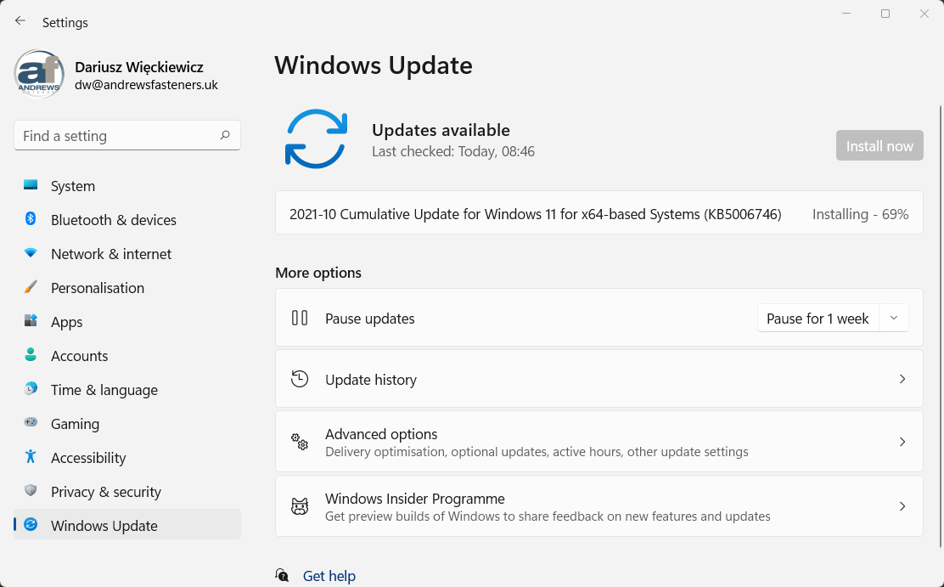Open Windows Insider Programme
The image size is (944, 587).
(x=599, y=506)
